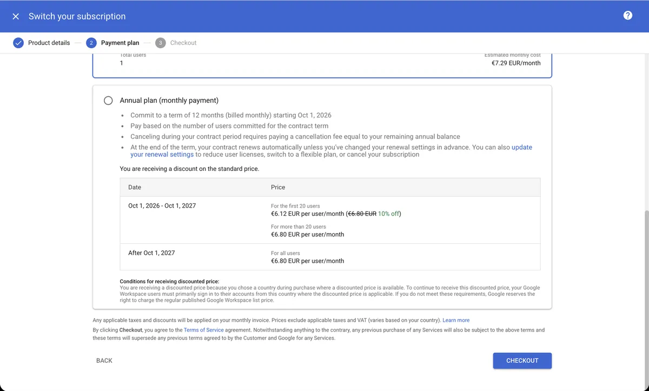Click the cancellation fee bullet text

coord(295,137)
